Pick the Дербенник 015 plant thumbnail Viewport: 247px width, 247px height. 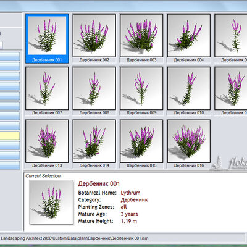point(141,141)
